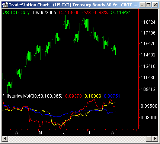
Task: Click the yellow volatility value 0.10006
Action: point(93,96)
